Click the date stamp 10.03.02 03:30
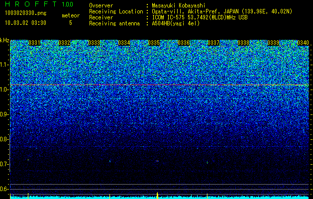Screen dimensions: 313x199 click(25, 23)
